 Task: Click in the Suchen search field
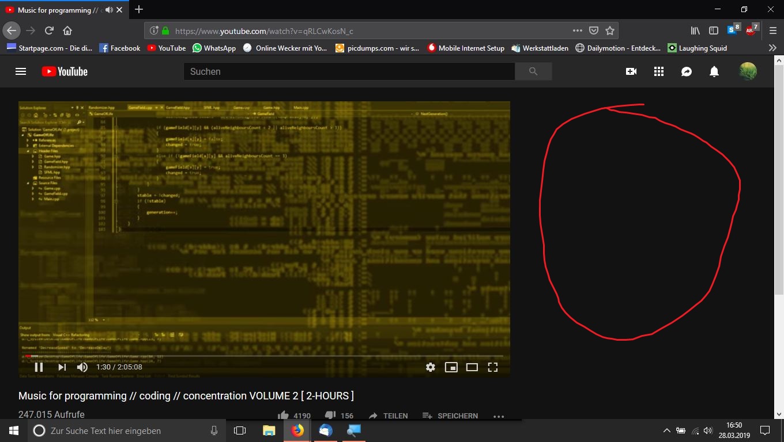pos(349,71)
